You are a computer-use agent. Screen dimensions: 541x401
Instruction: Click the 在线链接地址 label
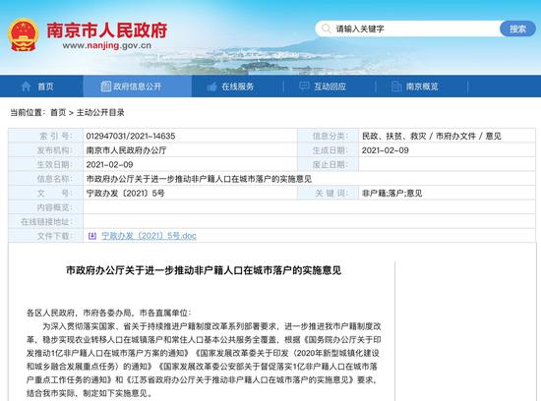(x=47, y=222)
